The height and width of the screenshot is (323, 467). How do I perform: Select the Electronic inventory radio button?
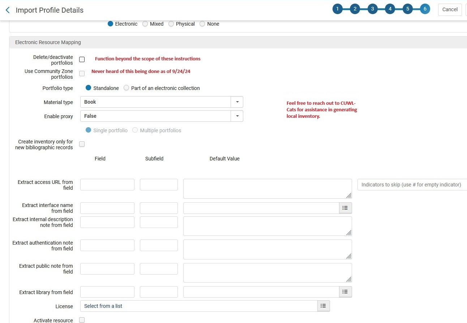click(111, 24)
